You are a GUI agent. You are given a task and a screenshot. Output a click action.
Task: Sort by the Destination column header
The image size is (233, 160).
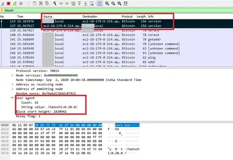coord(90,16)
